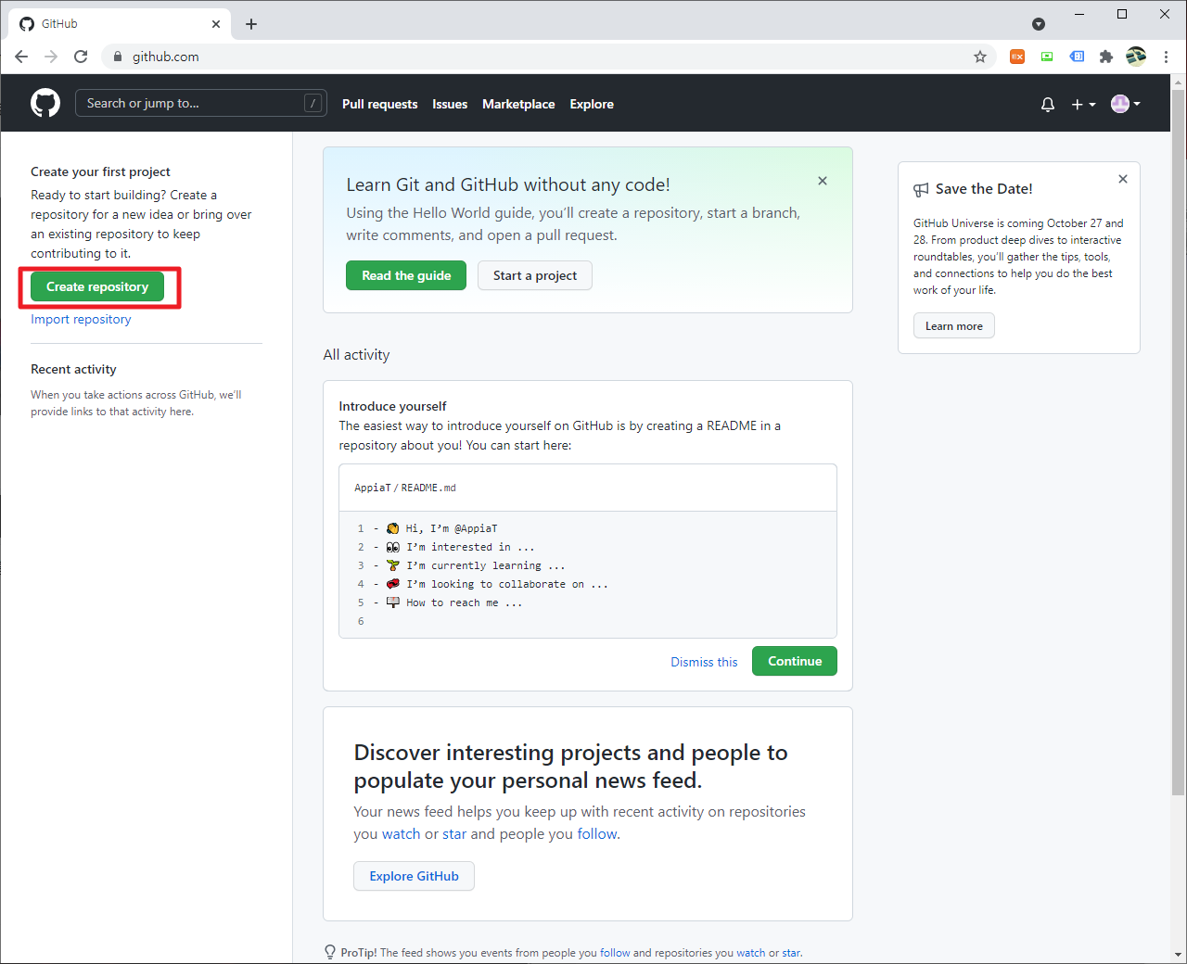Open Issues in the top nav
Viewport: 1187px width, 964px height.
pos(450,104)
